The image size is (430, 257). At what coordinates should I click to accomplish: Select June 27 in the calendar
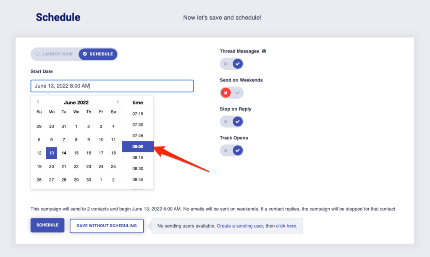tap(51, 180)
